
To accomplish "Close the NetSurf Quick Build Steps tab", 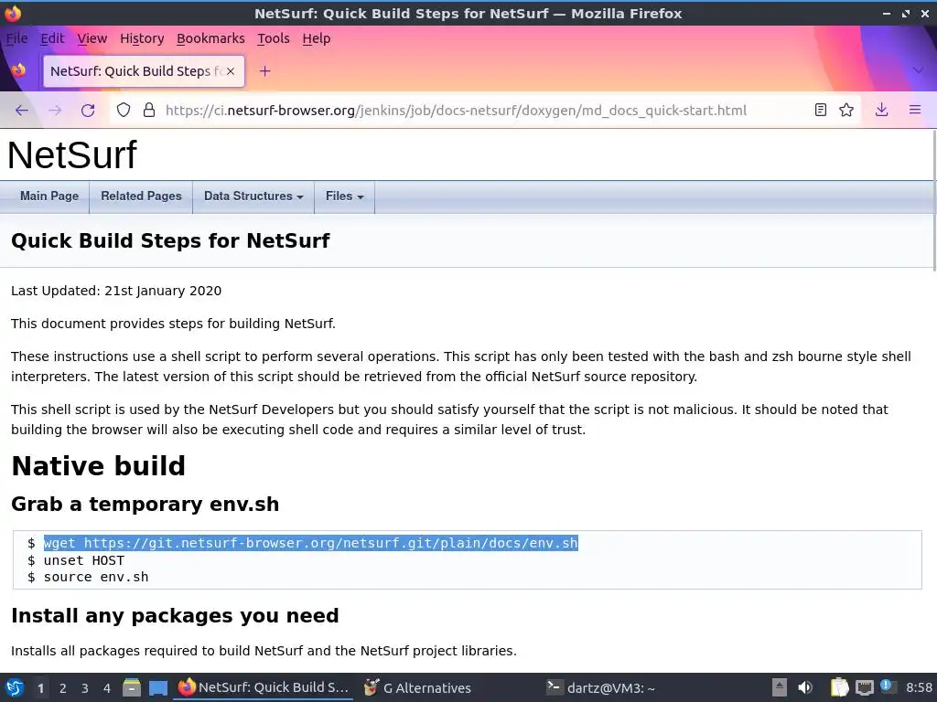I will (x=231, y=71).
